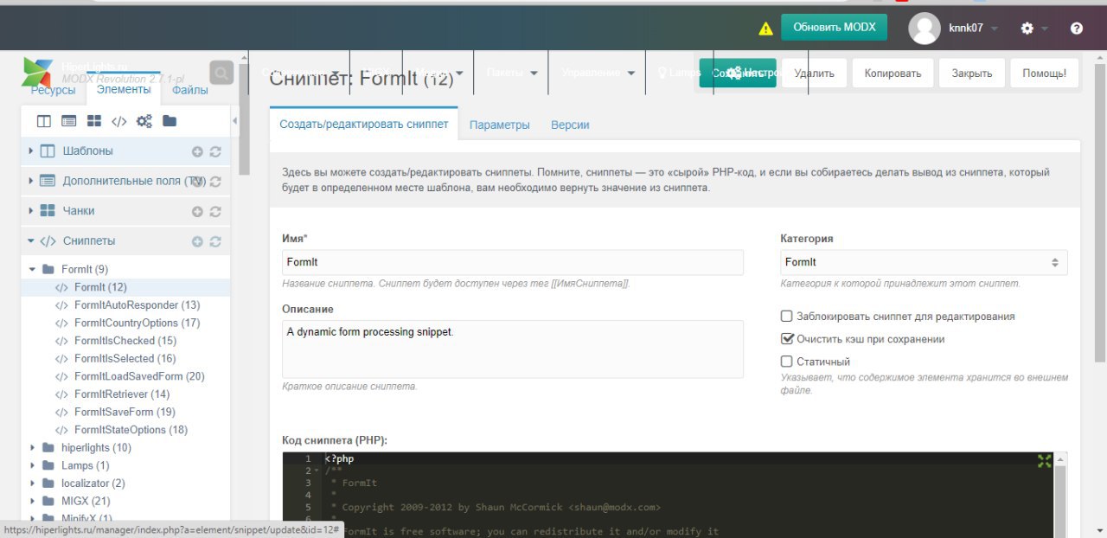
Task: Fold code at line 2 arrow
Action: click(317, 471)
